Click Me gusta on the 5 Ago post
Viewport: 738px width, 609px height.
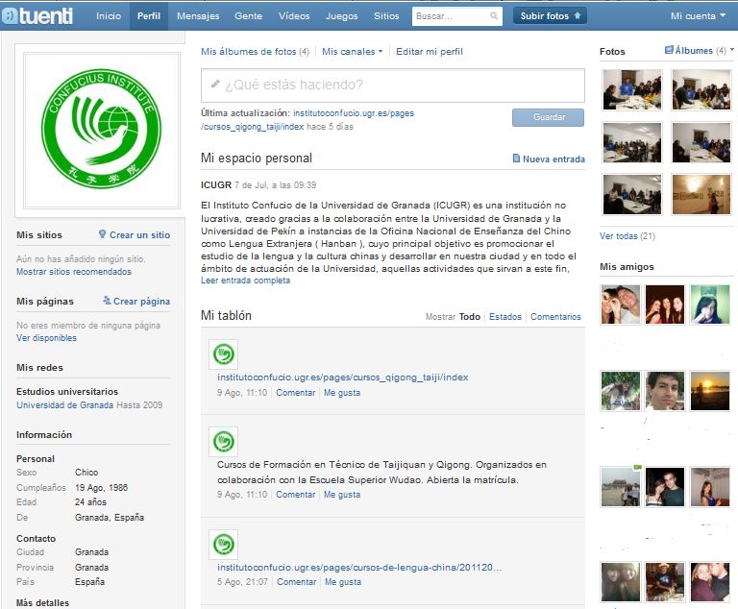tap(343, 582)
